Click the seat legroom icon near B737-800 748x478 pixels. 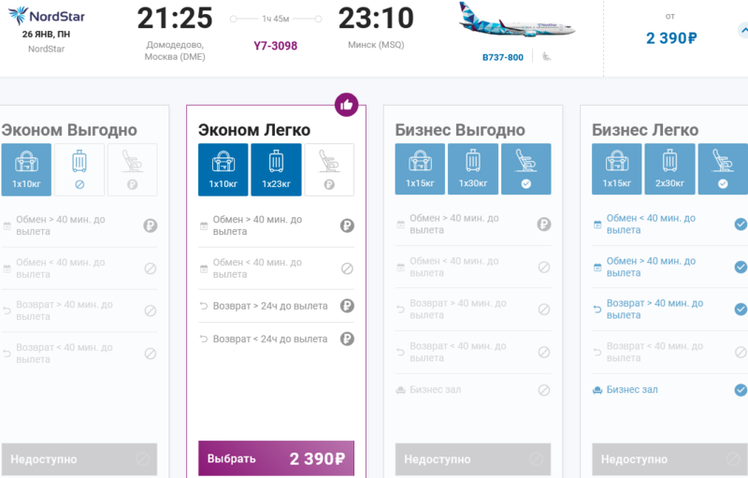(546, 57)
